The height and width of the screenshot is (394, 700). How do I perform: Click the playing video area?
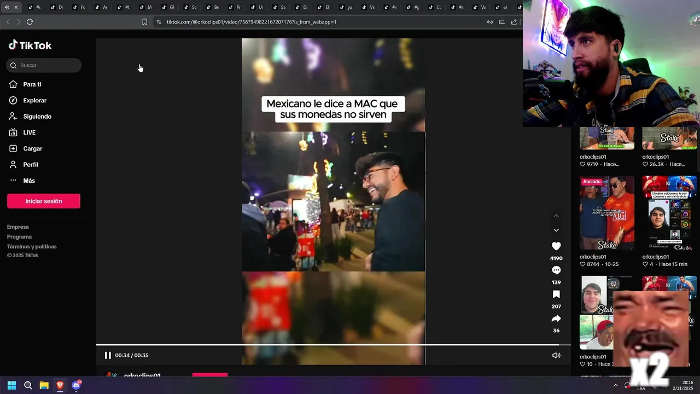[333, 201]
